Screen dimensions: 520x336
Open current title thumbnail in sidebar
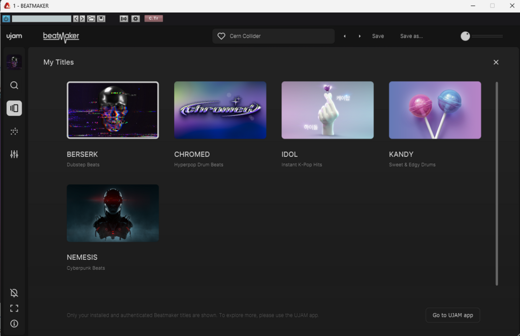pos(14,62)
